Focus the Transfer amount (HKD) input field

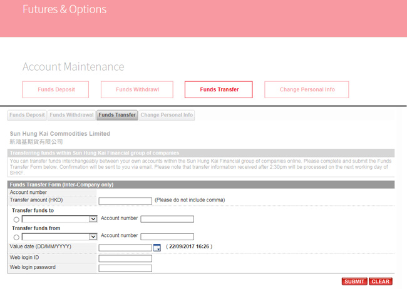coord(125,201)
